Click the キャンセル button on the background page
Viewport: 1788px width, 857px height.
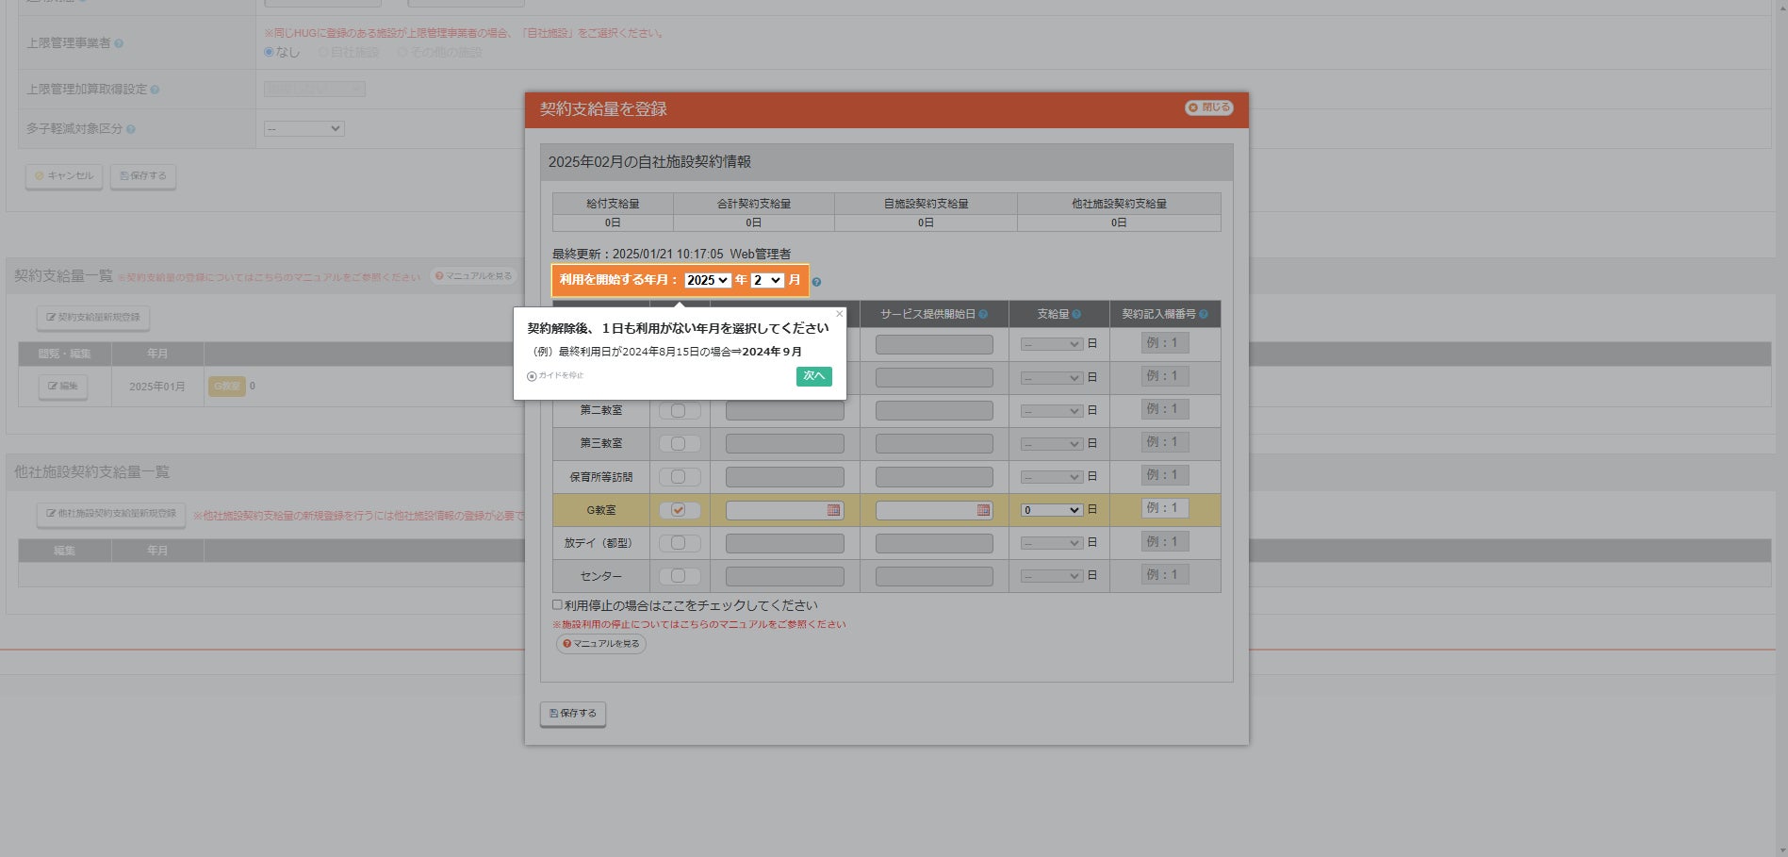[x=64, y=176]
